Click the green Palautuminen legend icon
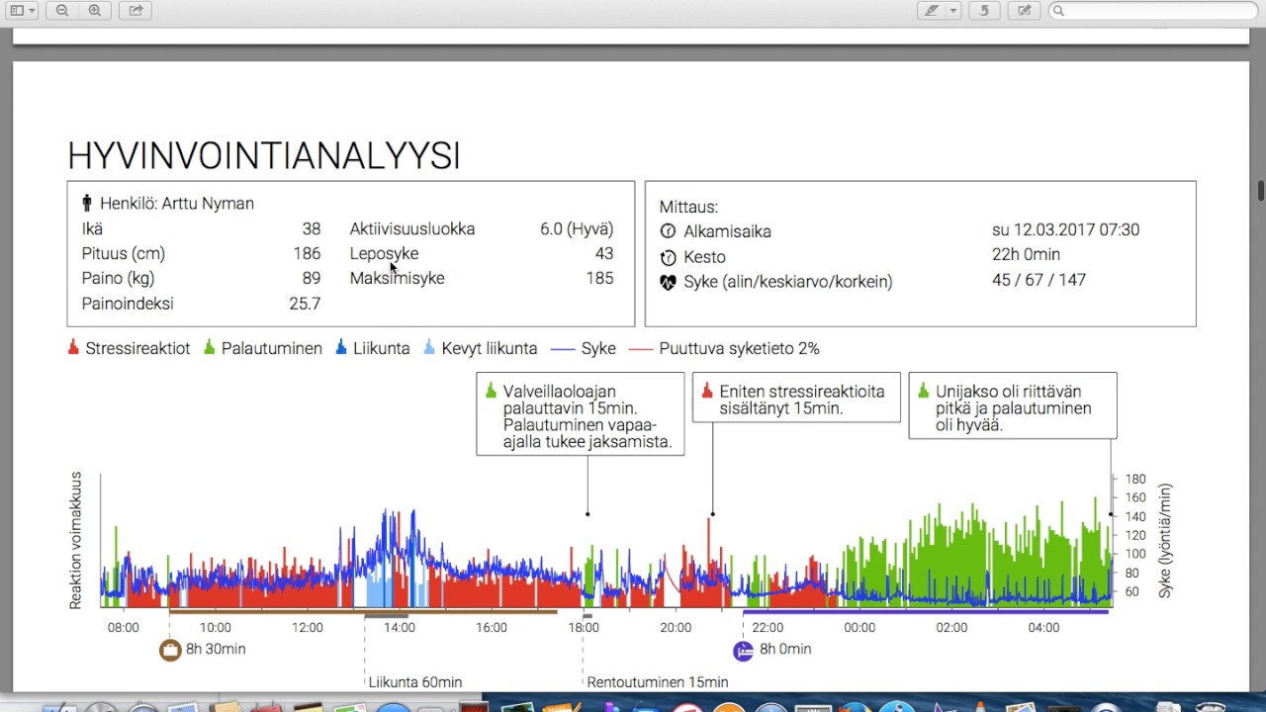The width and height of the screenshot is (1266, 712). [x=209, y=347]
